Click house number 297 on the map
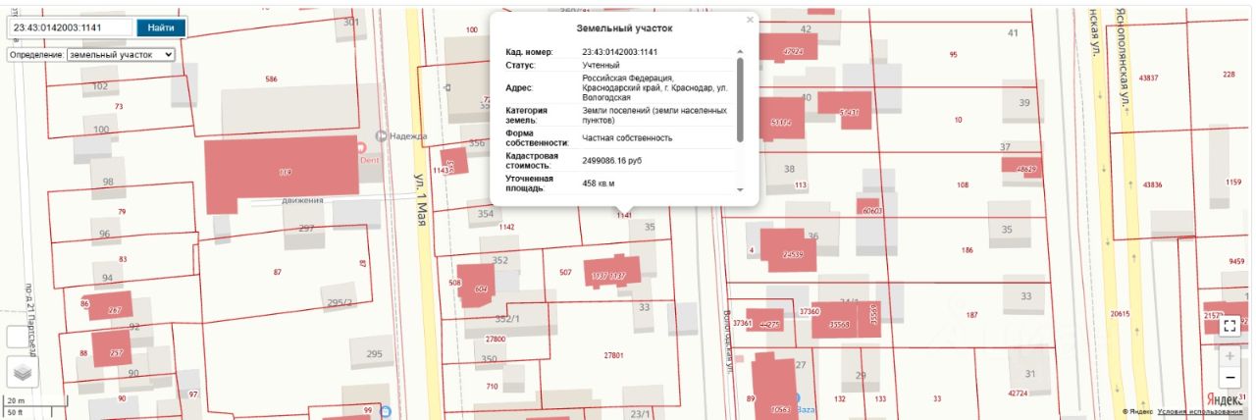 [306, 228]
